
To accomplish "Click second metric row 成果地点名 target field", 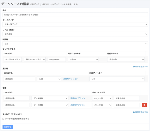I will pos(127,105).
